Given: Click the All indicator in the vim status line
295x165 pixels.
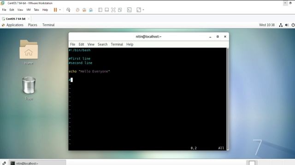Looking at the screenshot, I should pyautogui.click(x=221, y=148).
